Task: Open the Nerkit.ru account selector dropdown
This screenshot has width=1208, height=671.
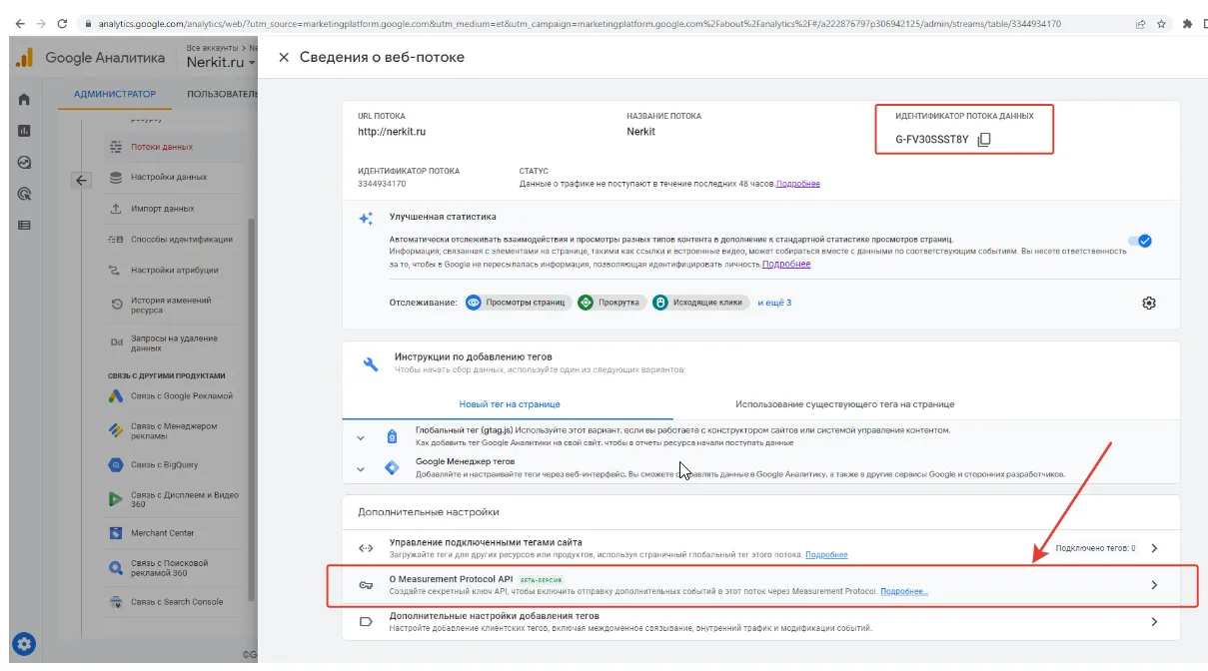Action: pyautogui.click(x=222, y=62)
